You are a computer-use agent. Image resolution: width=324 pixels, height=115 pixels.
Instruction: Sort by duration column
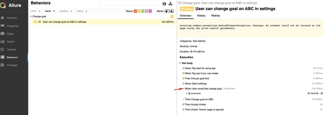tap(66, 11)
